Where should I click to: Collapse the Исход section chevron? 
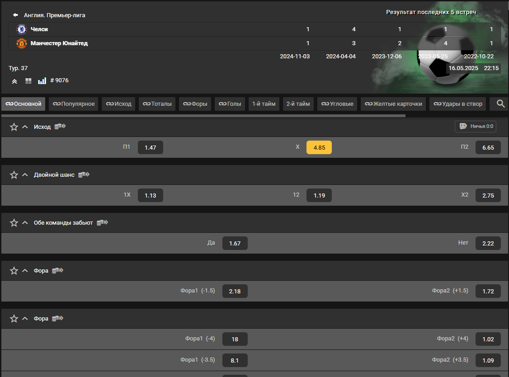pyautogui.click(x=25, y=127)
